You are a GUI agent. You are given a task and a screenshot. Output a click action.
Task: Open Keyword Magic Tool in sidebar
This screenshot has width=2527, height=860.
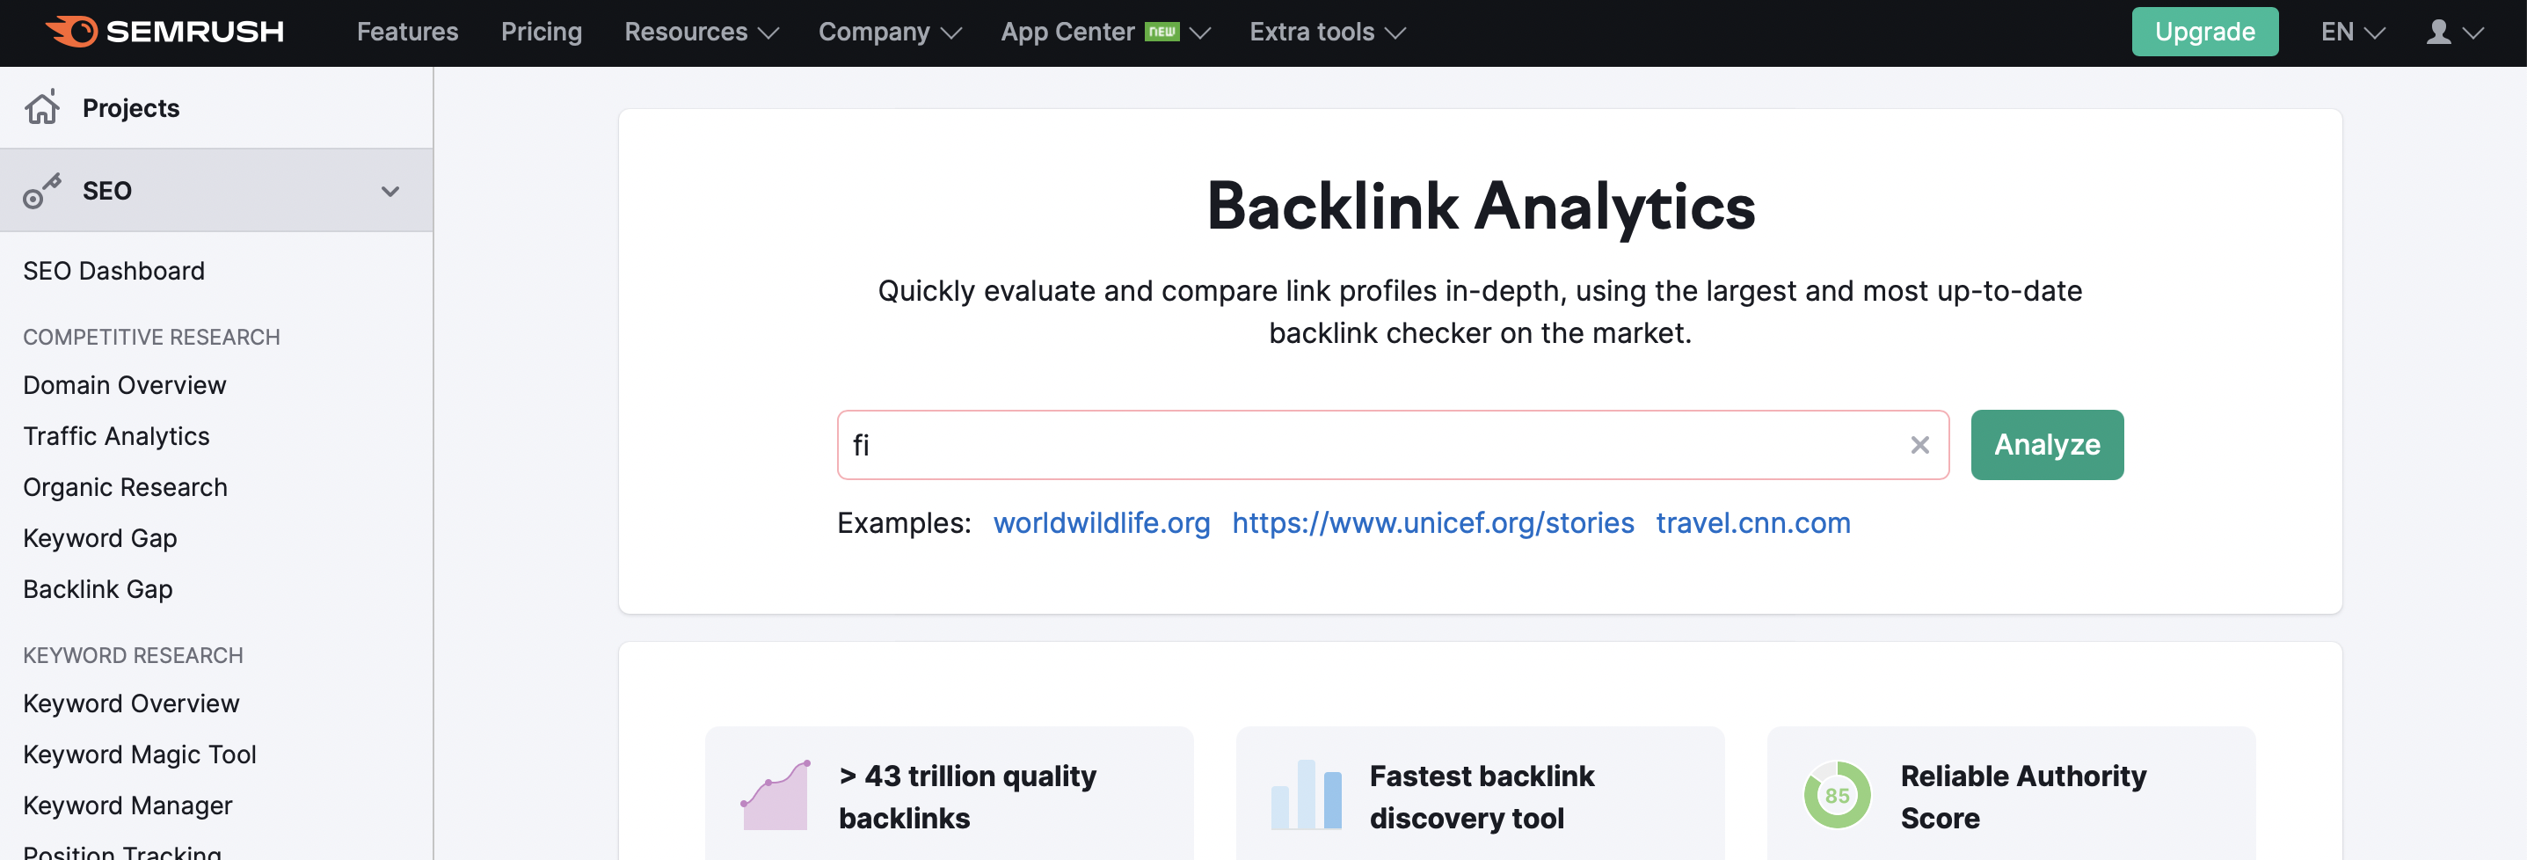pos(139,754)
